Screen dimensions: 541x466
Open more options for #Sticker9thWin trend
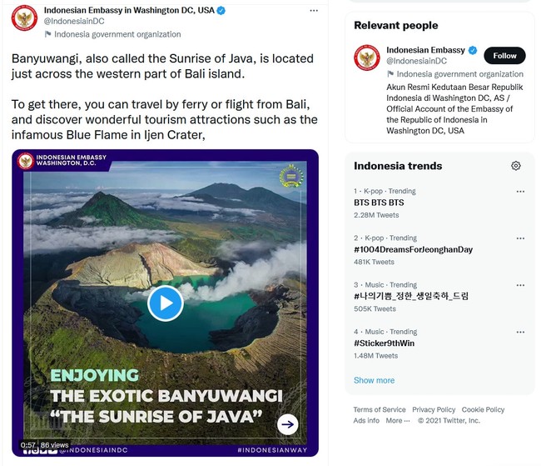(x=520, y=332)
